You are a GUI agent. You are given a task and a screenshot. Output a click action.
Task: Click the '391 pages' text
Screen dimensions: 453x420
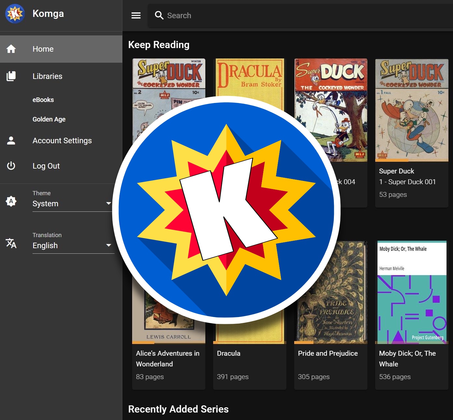click(233, 377)
